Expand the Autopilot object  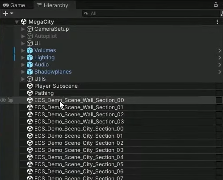(x=23, y=36)
